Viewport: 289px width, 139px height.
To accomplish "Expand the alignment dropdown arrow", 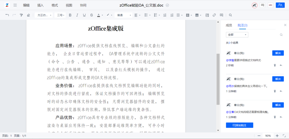I will tap(140, 15).
